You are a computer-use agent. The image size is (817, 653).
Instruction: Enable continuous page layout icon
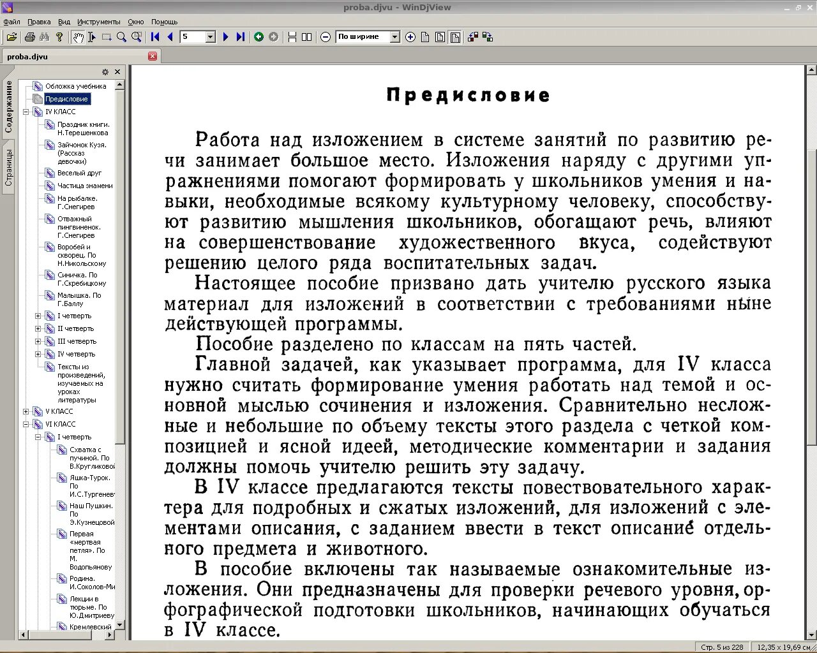click(x=292, y=37)
